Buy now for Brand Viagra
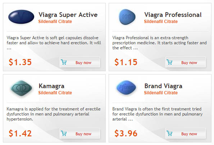Viewport: 214px width, 145px height. tap(186, 133)
